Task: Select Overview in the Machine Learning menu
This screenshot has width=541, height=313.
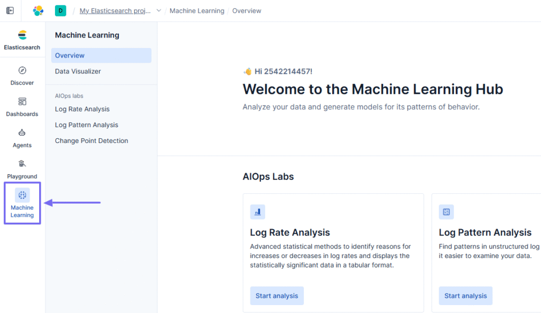Action: 69,55
